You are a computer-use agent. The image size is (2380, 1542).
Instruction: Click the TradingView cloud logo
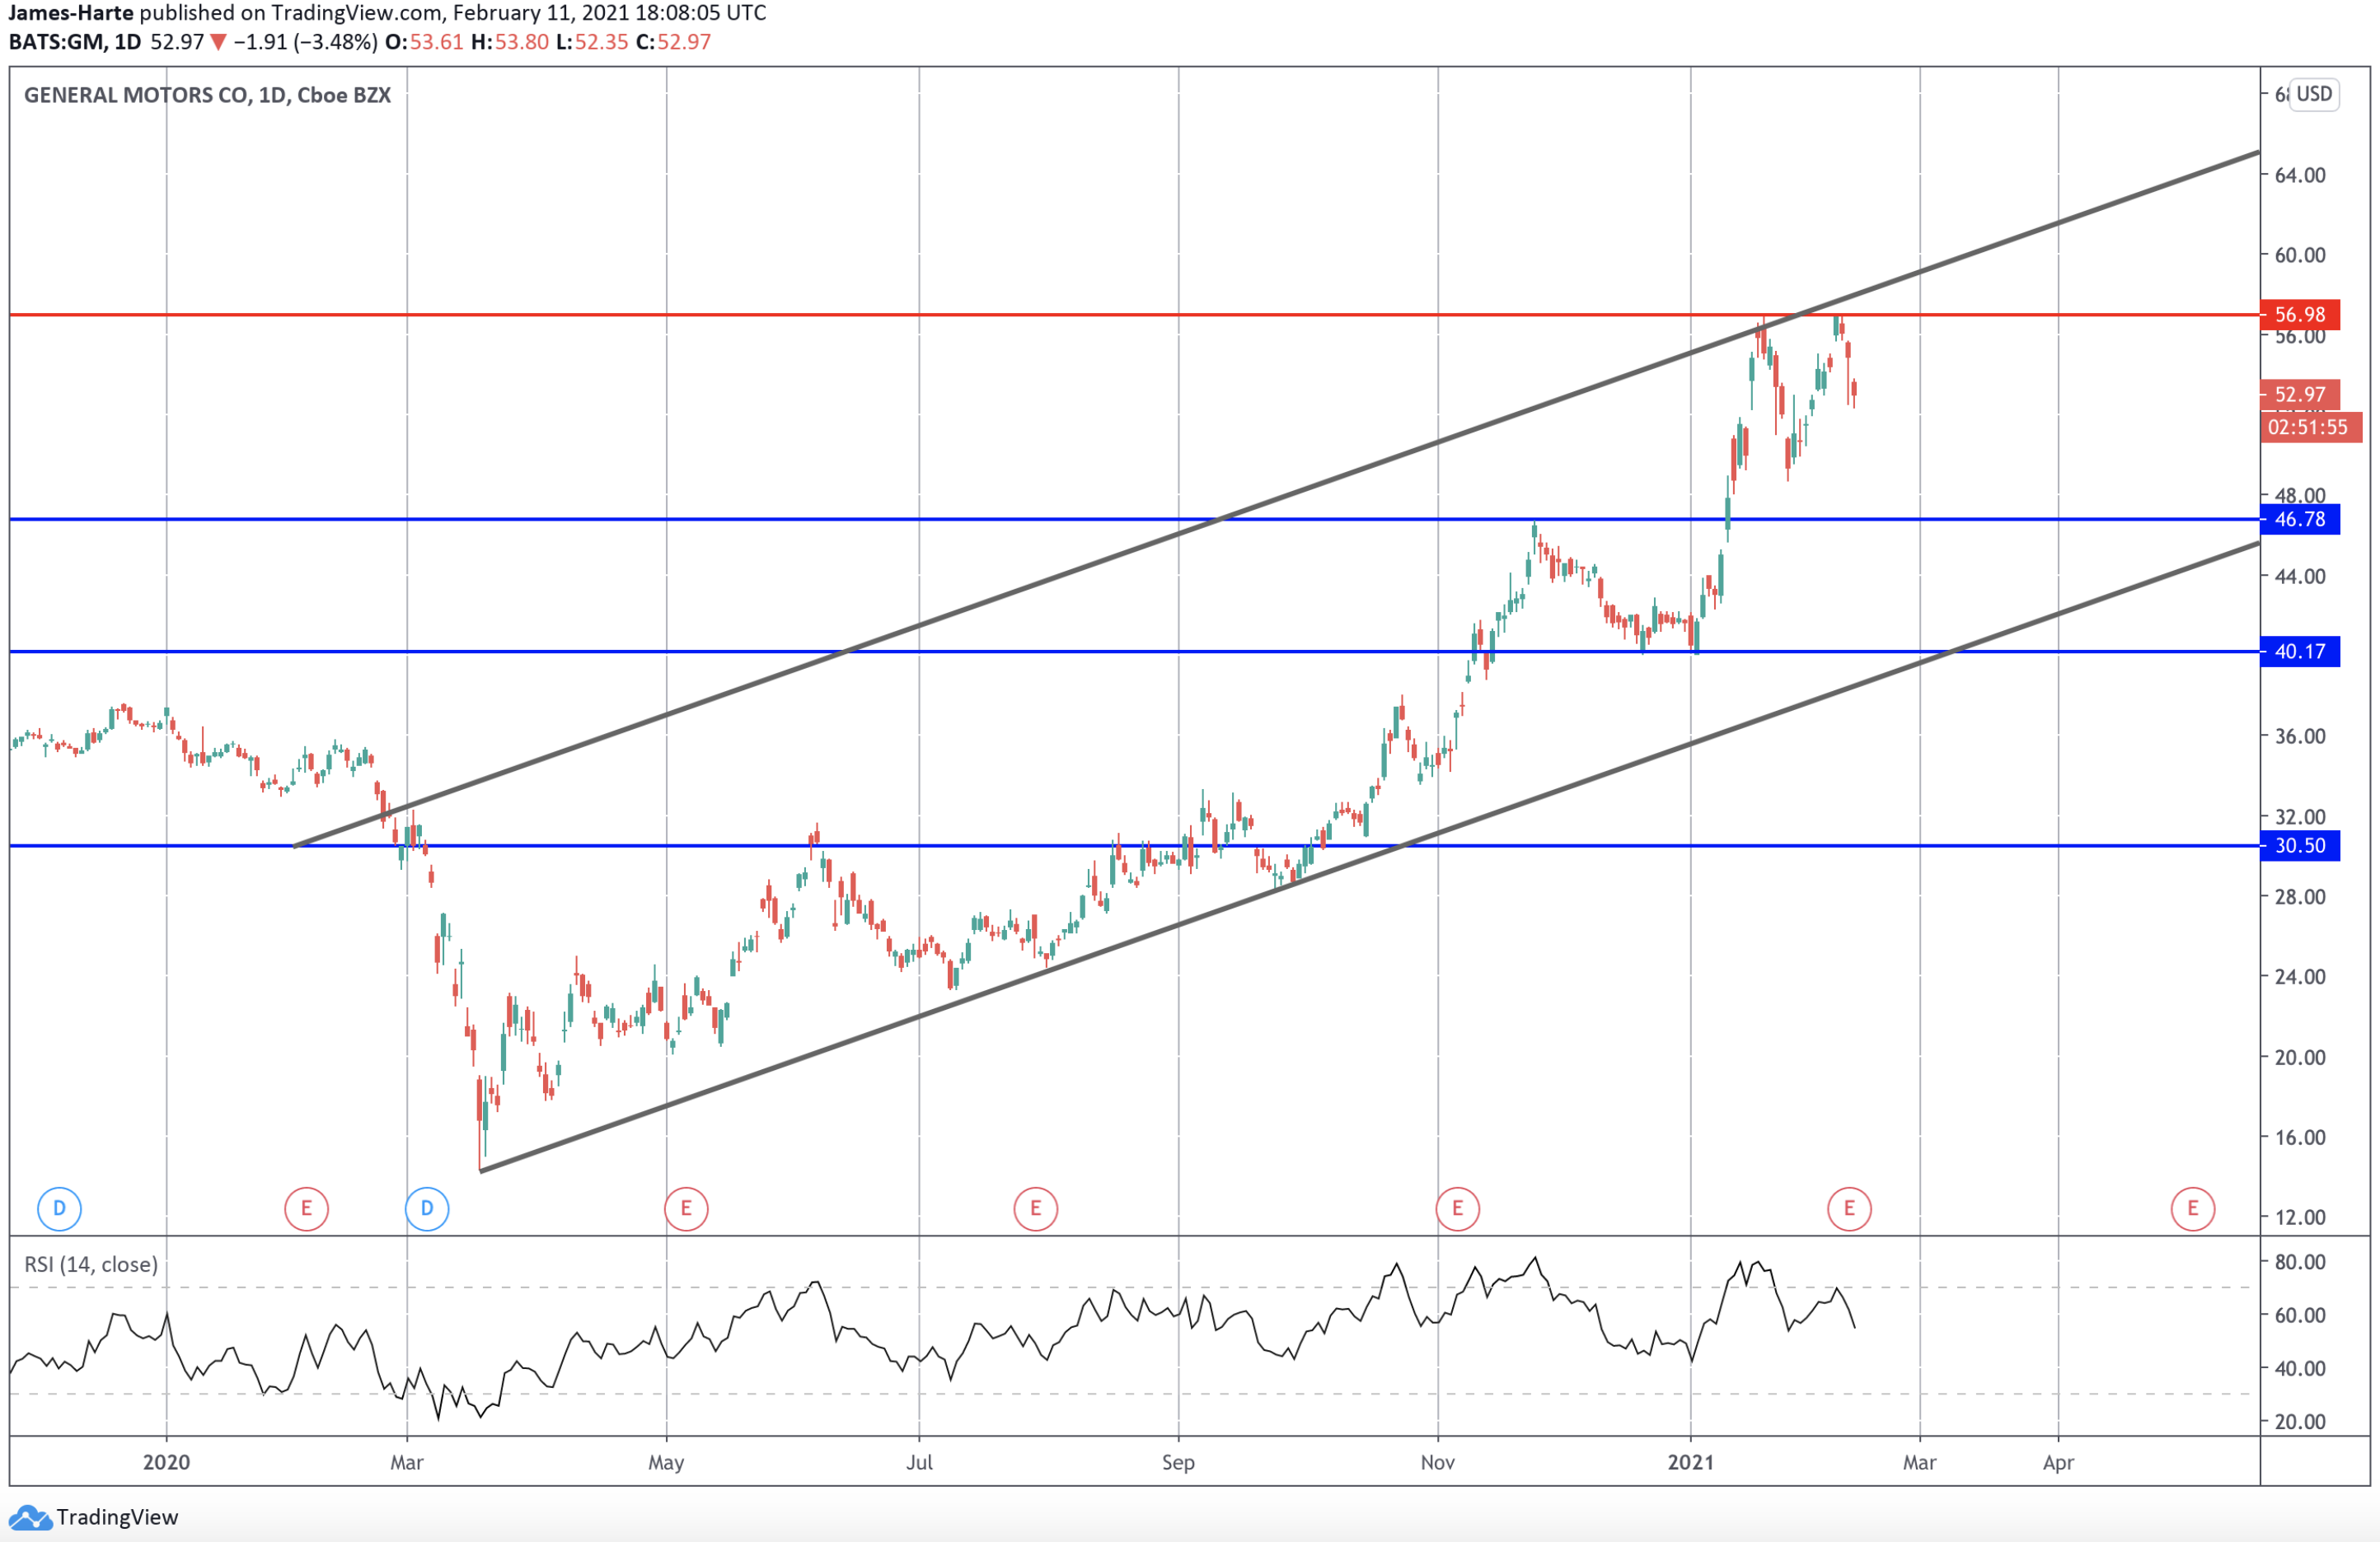pyautogui.click(x=30, y=1518)
